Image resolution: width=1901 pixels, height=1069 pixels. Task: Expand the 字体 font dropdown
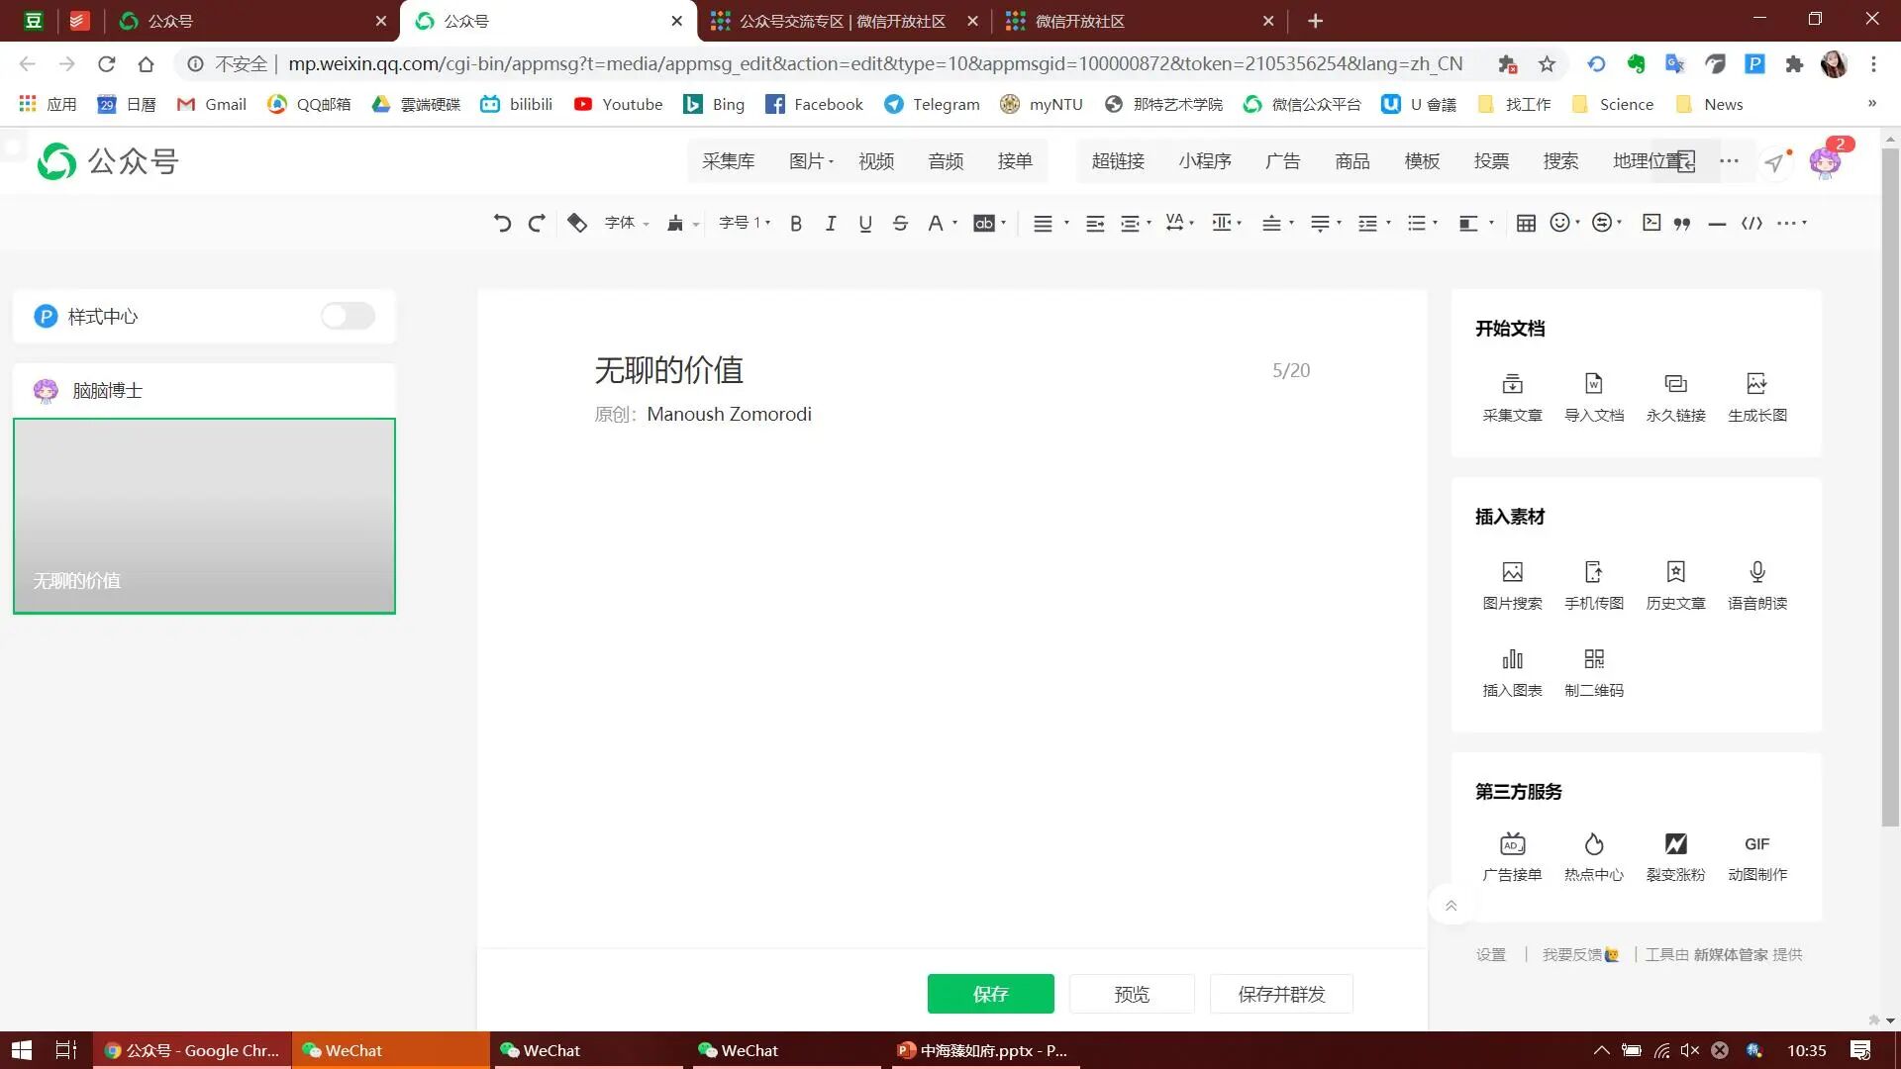[x=626, y=224]
